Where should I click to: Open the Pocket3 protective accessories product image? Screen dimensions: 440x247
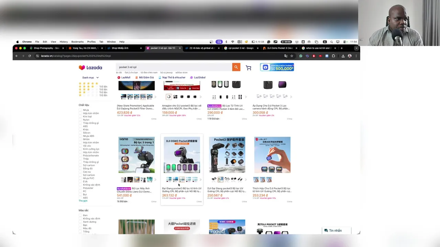(227, 155)
